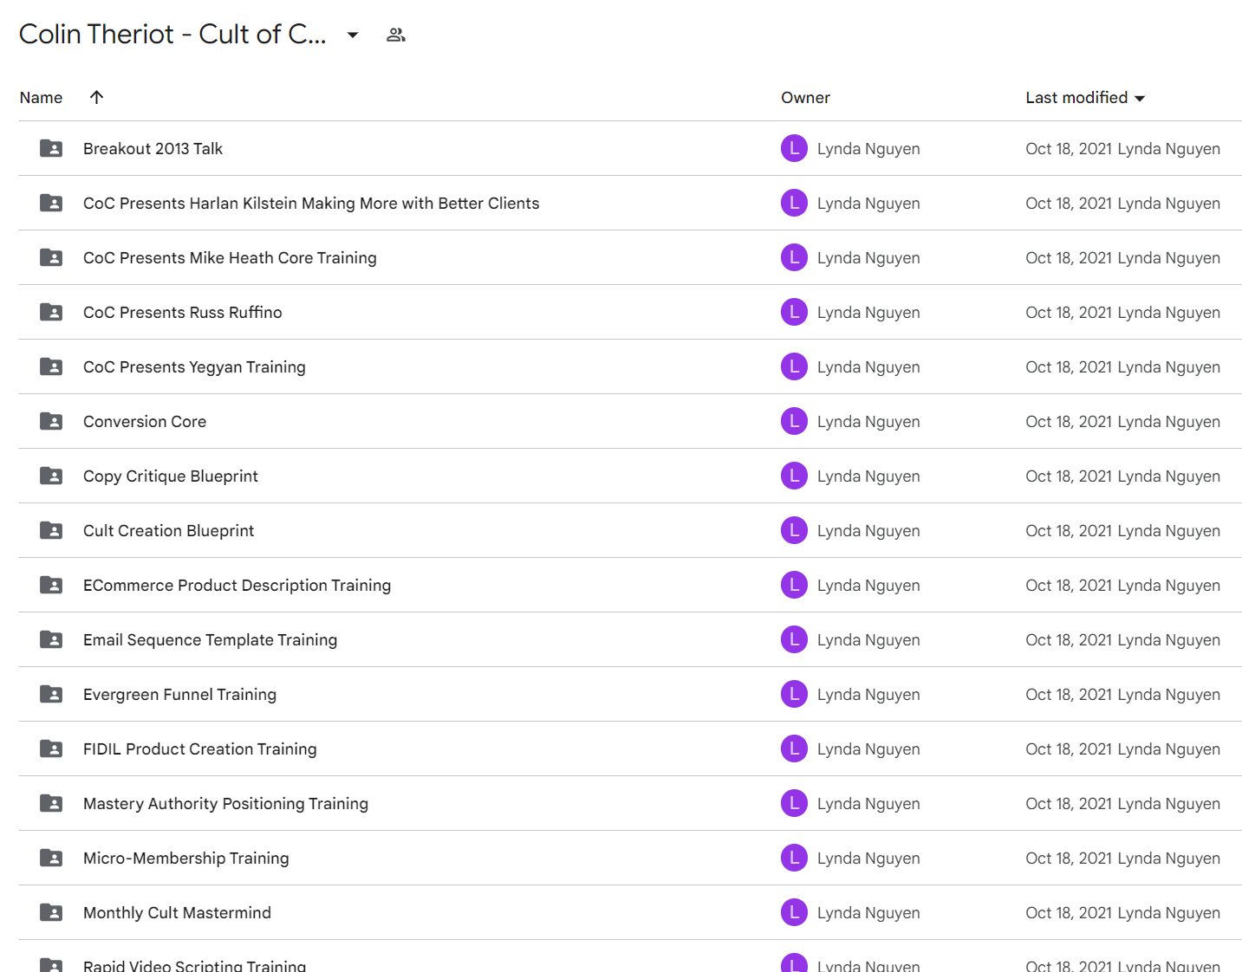Click the Owner column header

[x=805, y=98]
